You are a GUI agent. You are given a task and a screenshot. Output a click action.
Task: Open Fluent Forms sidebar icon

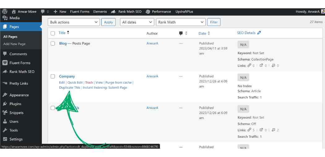coord(5,63)
